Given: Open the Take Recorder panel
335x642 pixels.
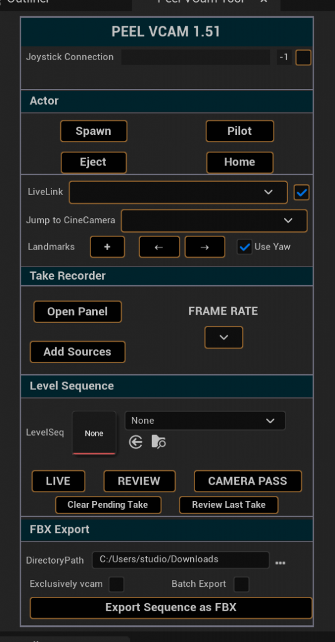Looking at the screenshot, I should pyautogui.click(x=78, y=312).
